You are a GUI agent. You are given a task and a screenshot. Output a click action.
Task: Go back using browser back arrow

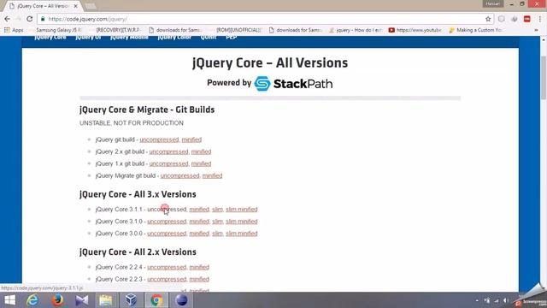point(8,19)
